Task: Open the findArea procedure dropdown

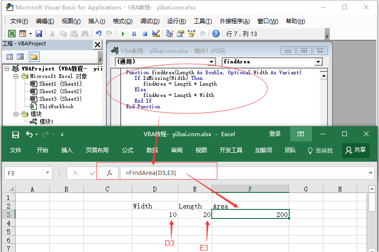Action: click(x=319, y=61)
